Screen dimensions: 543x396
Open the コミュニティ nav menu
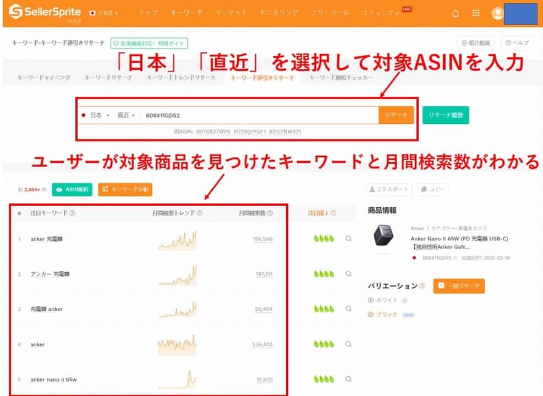click(x=381, y=13)
